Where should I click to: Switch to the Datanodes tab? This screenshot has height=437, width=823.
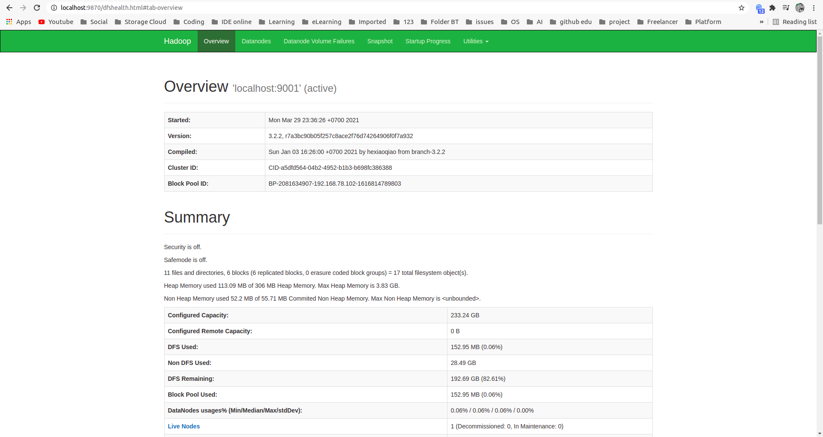(256, 41)
